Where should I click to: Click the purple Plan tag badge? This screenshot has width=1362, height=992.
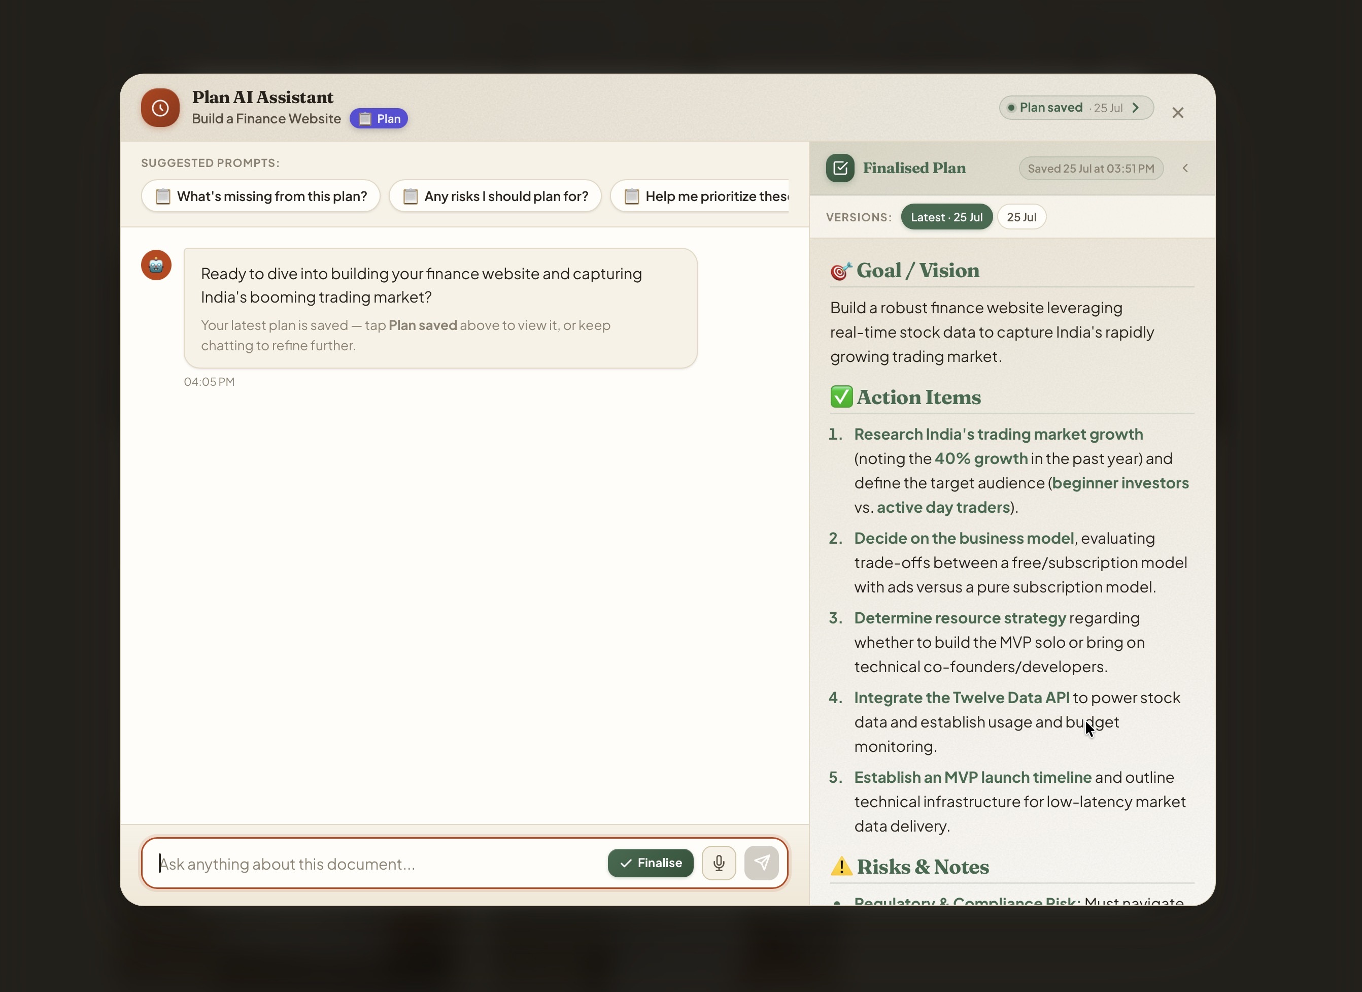[379, 119]
